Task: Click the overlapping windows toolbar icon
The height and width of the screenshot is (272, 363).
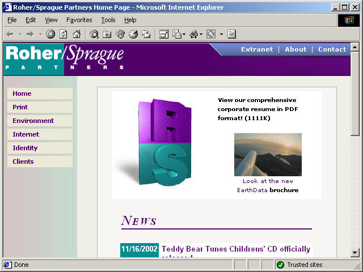Action: click(x=146, y=34)
